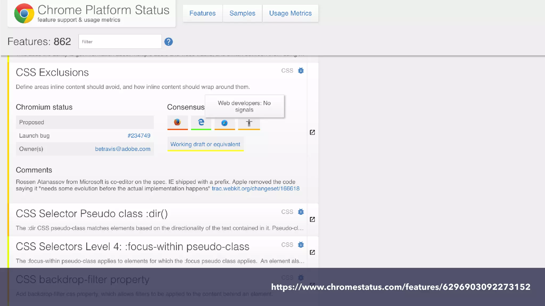Click bug icon for :focus-within feature
The height and width of the screenshot is (306, 545).
[x=301, y=245]
